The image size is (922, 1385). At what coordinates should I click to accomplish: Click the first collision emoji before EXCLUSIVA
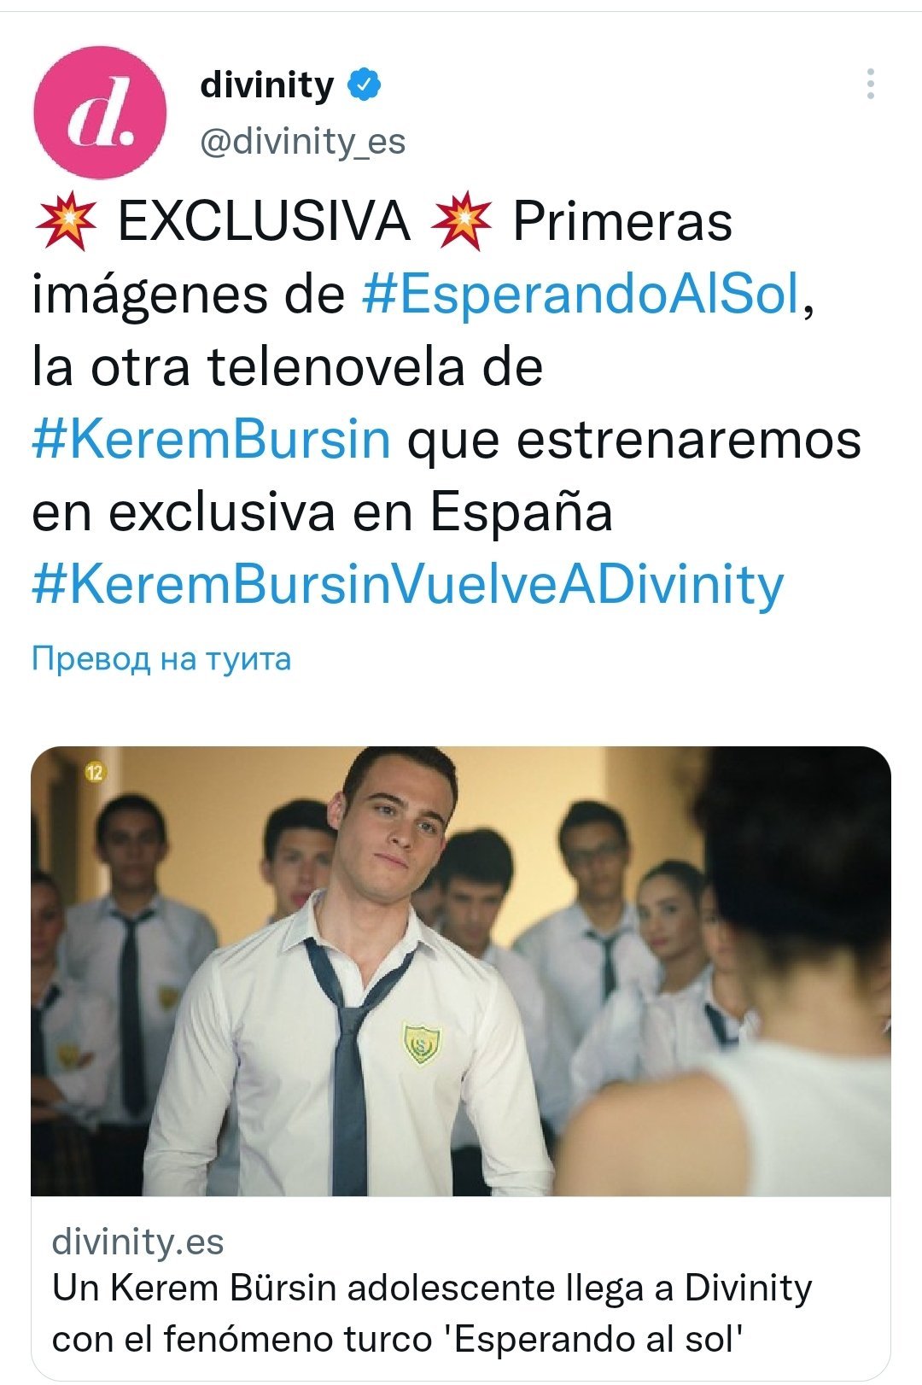pos(65,221)
